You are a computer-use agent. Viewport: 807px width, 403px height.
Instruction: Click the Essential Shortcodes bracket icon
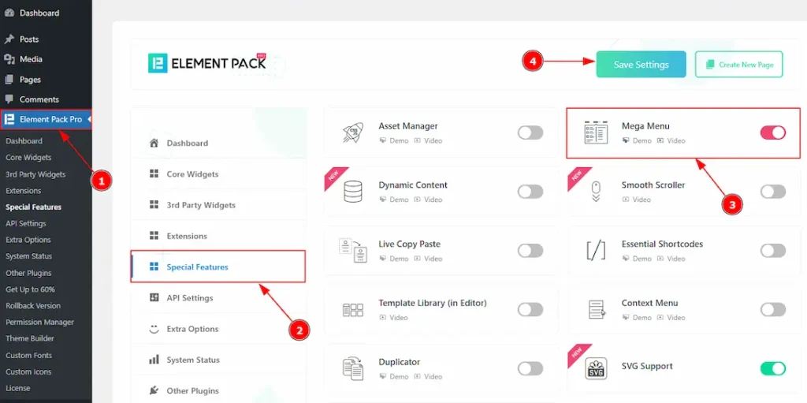click(x=596, y=251)
